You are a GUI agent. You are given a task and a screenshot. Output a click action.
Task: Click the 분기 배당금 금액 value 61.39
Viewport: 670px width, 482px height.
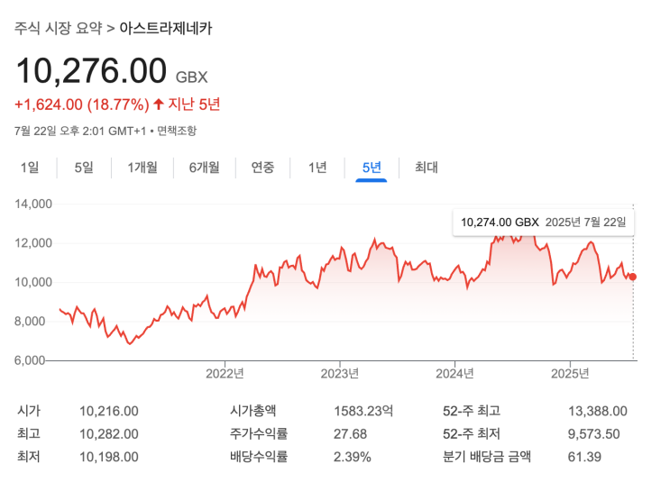pos(584,457)
